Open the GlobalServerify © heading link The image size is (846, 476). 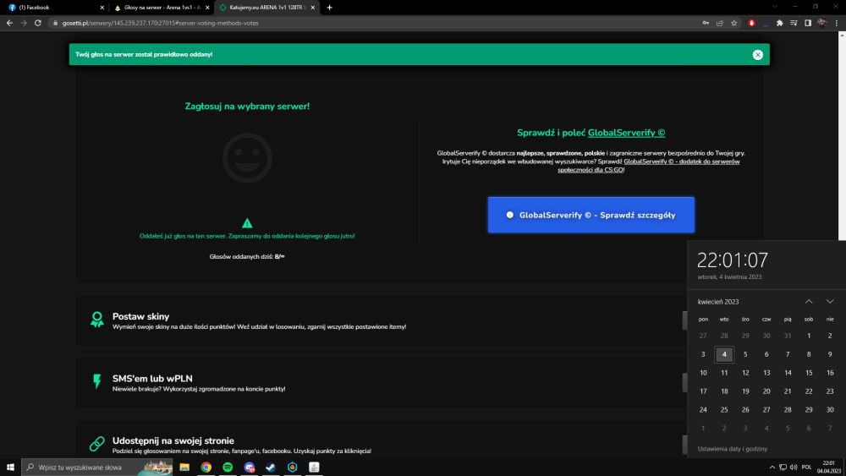coord(626,133)
